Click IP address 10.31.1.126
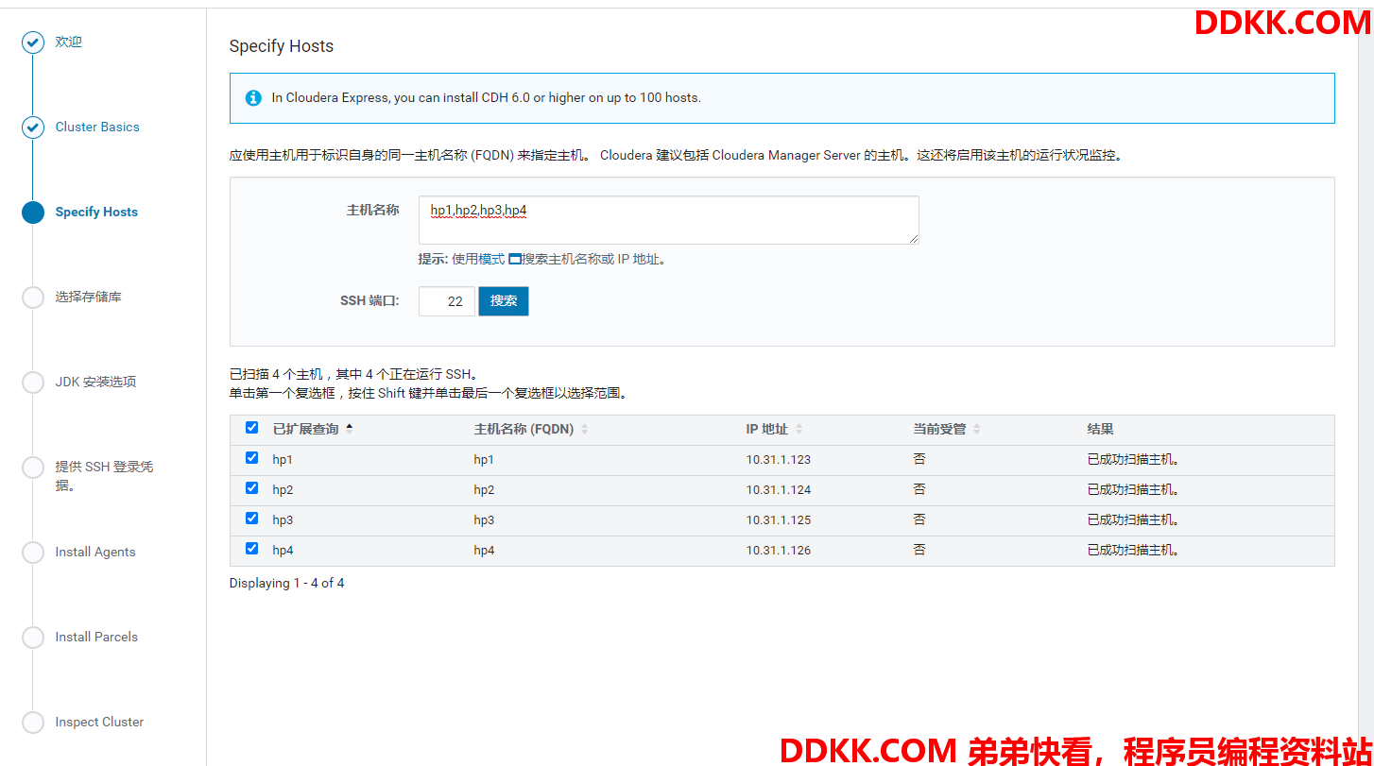This screenshot has width=1374, height=766. pos(779,551)
